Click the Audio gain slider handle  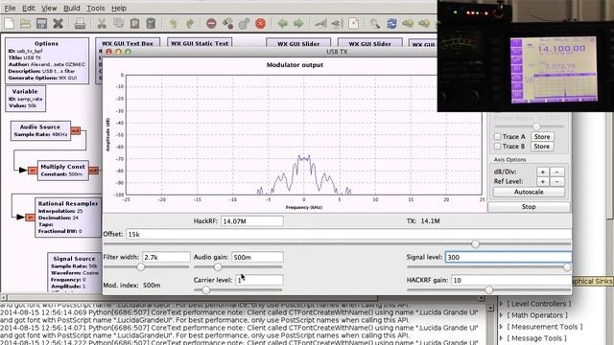[x=218, y=267]
